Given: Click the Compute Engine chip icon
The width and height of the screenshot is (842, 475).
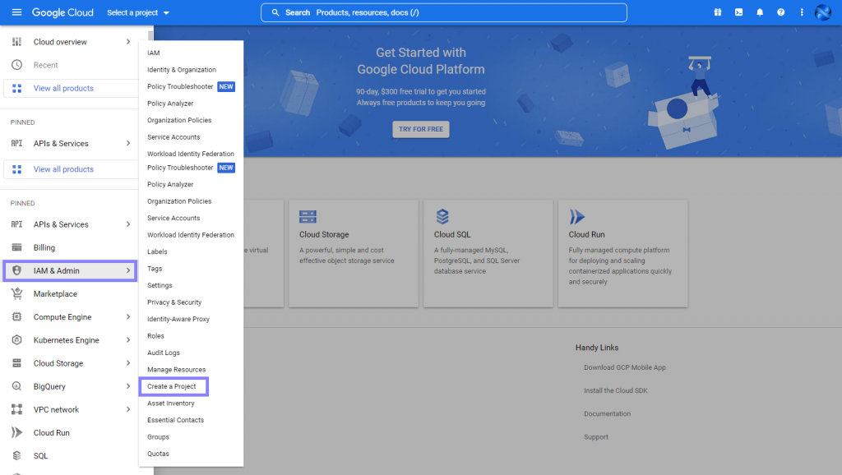Looking at the screenshot, I should 16,316.
